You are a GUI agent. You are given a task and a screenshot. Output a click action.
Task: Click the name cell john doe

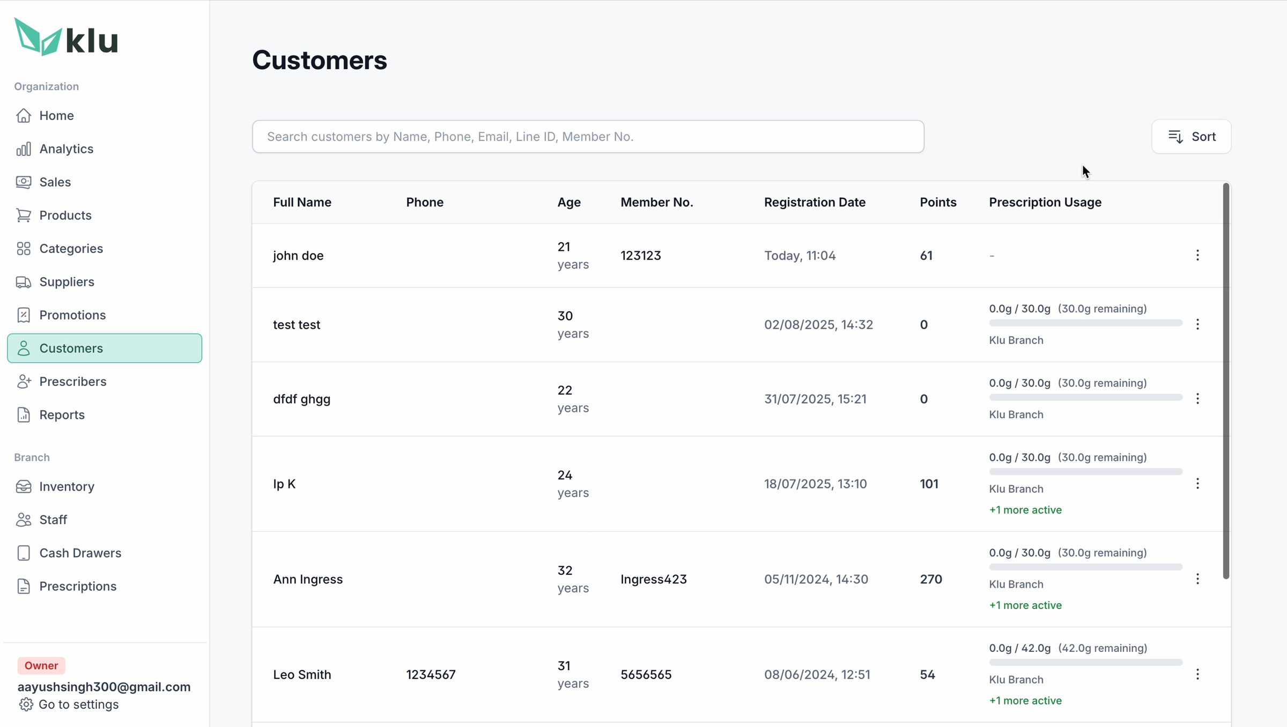pos(298,255)
